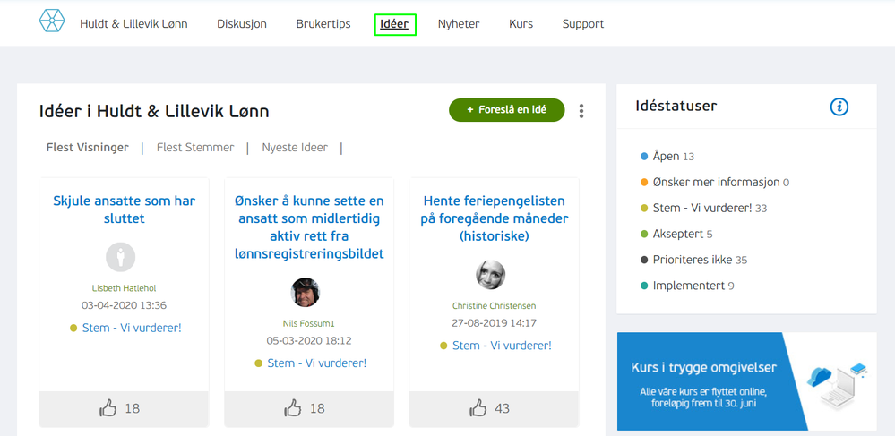895x436 pixels.
Task: Click the thumbs-up on Nils Fossum1's idea
Action: [x=293, y=408]
